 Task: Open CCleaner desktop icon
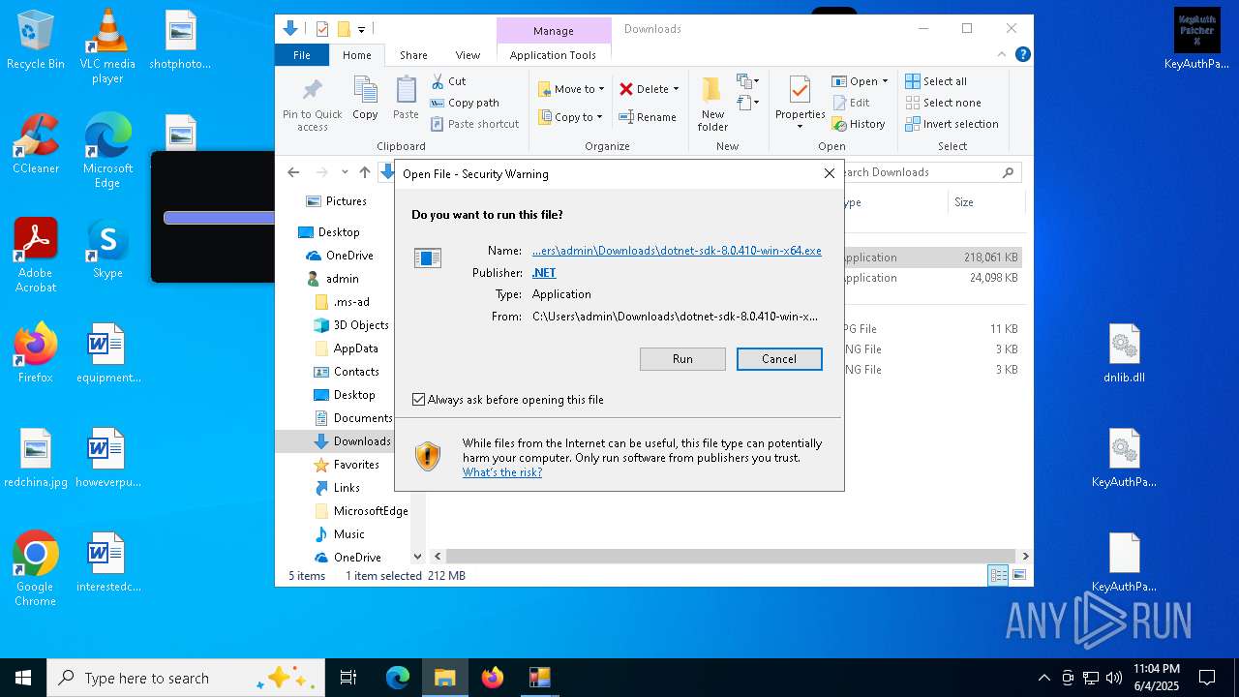tap(36, 144)
